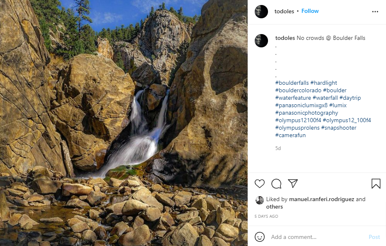Open the #olympusprolens hashtag

297,128
